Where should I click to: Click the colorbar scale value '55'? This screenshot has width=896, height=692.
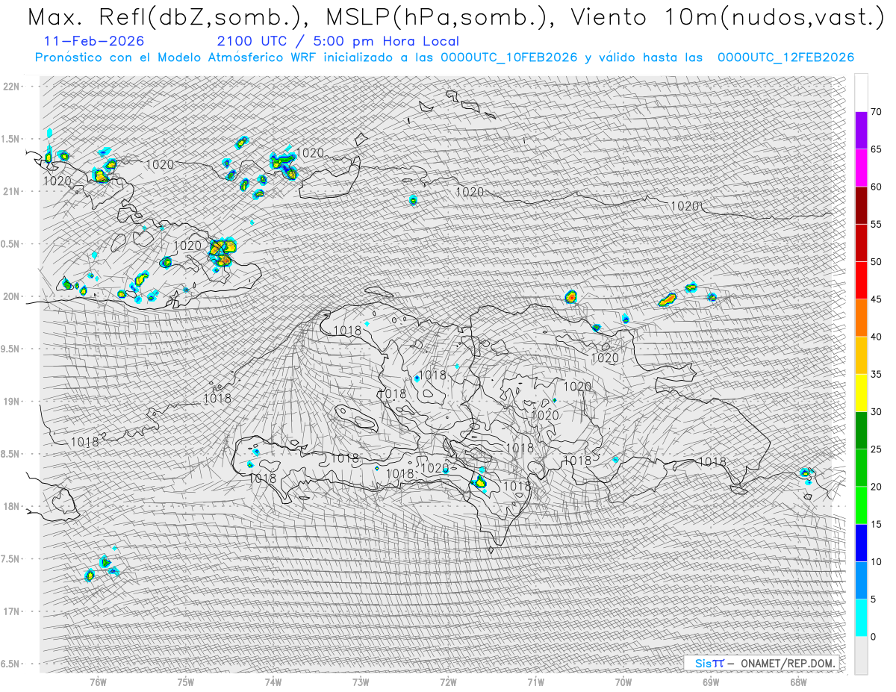pos(876,225)
